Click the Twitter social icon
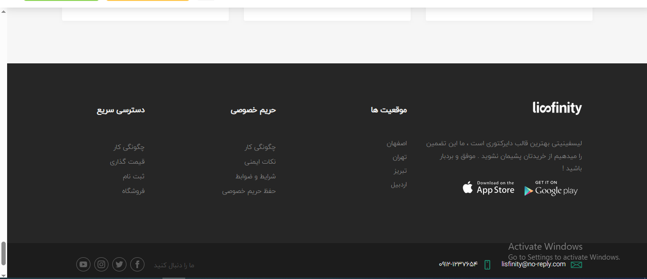Viewport: 647px width, 279px height. (119, 264)
